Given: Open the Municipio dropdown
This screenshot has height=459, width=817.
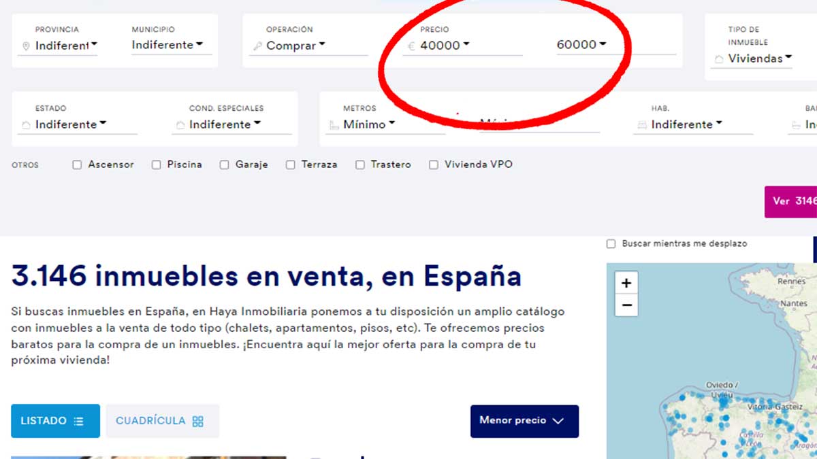Looking at the screenshot, I should (x=167, y=45).
